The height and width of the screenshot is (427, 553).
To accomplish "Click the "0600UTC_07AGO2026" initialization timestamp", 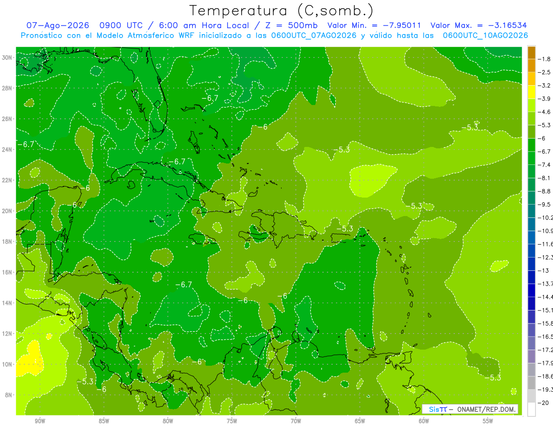I will click(x=313, y=35).
